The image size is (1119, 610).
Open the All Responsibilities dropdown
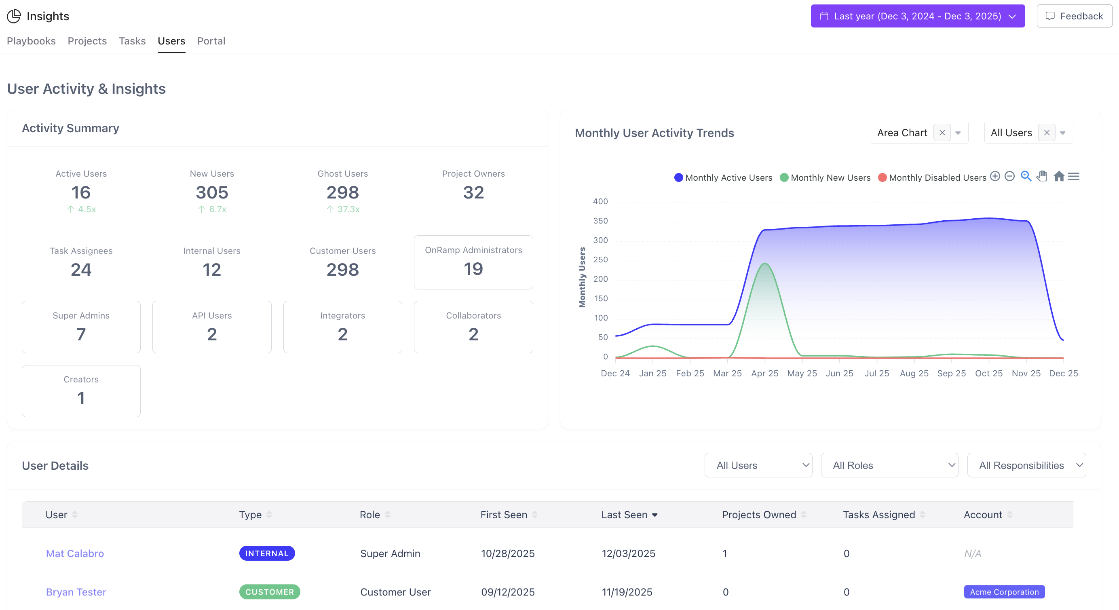pos(1026,465)
